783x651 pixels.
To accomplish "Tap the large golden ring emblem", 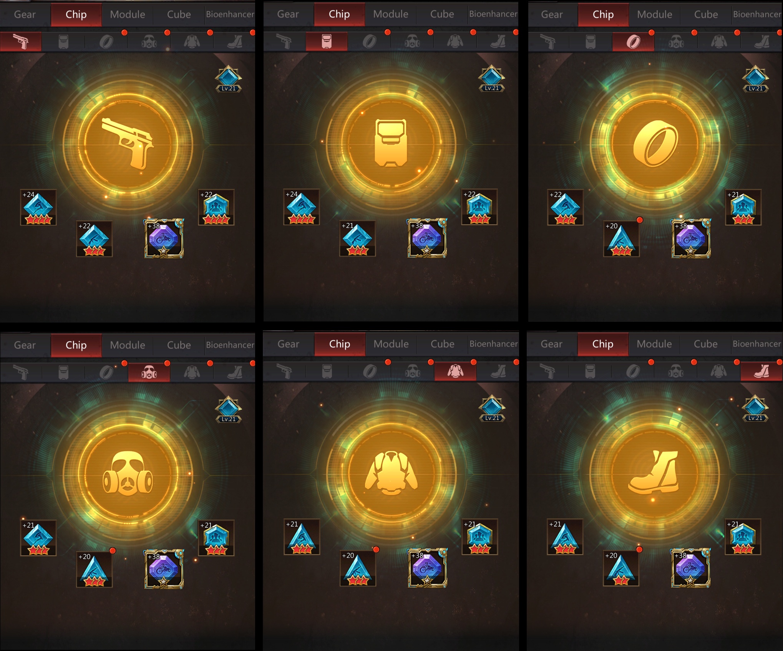I will 655,144.
